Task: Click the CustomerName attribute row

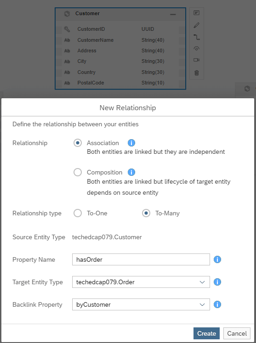Action: (x=120, y=40)
